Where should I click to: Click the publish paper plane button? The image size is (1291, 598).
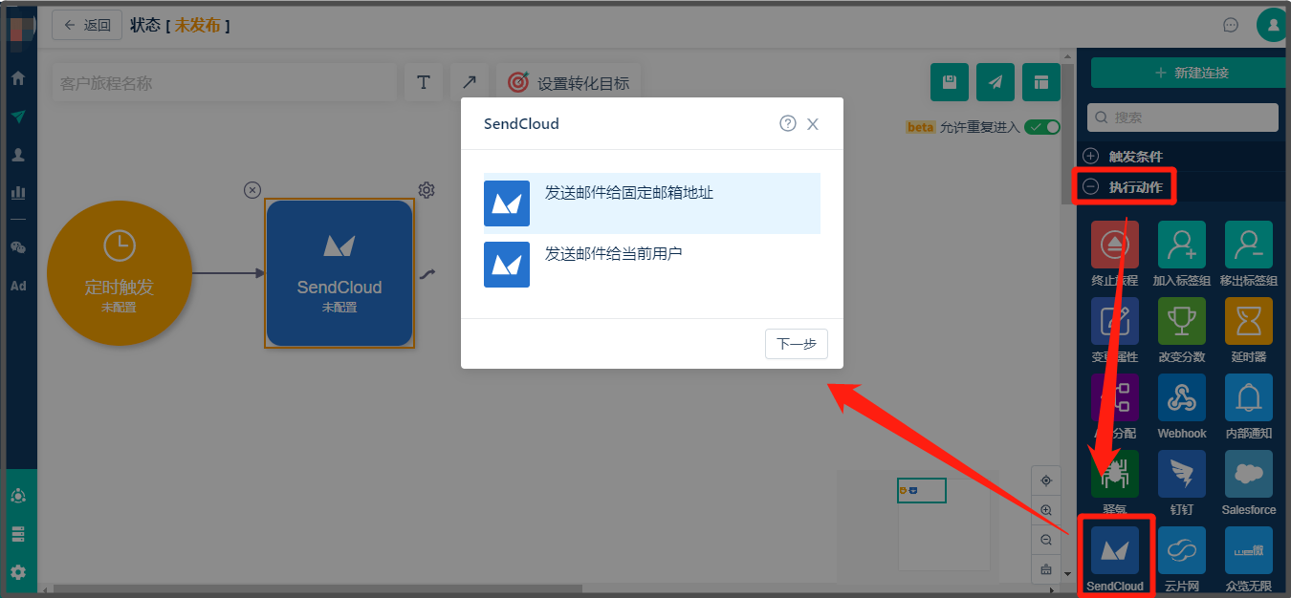pyautogui.click(x=996, y=82)
